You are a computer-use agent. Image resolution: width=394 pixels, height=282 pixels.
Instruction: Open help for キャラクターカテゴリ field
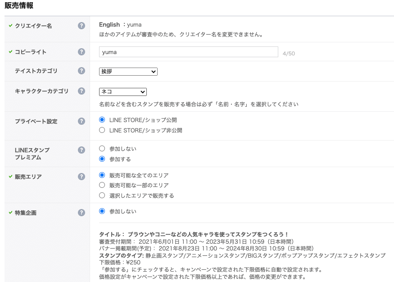[x=81, y=91]
